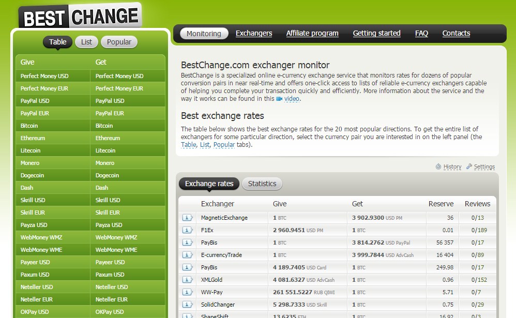
Task: Click the History clock icon
Action: [x=438, y=166]
